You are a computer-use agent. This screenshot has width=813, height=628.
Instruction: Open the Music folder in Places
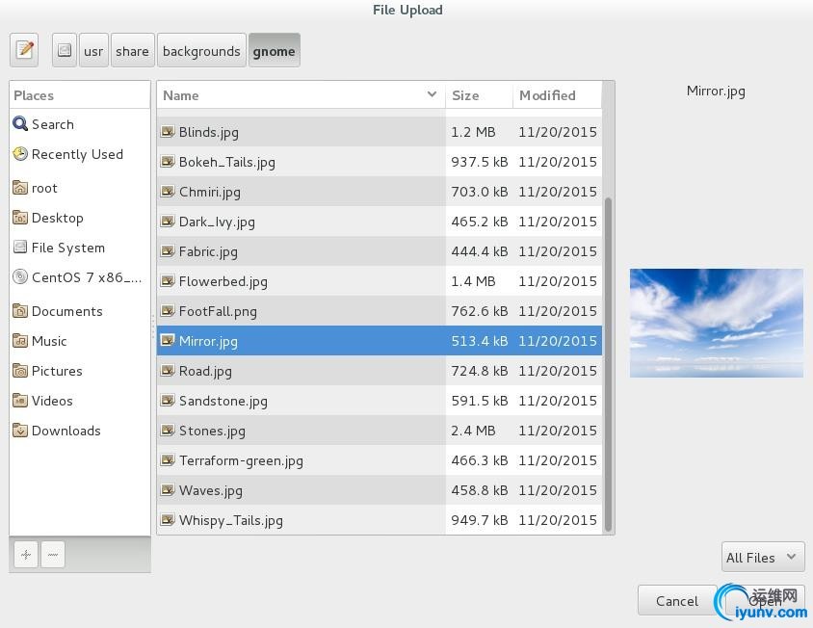pyautogui.click(x=79, y=341)
